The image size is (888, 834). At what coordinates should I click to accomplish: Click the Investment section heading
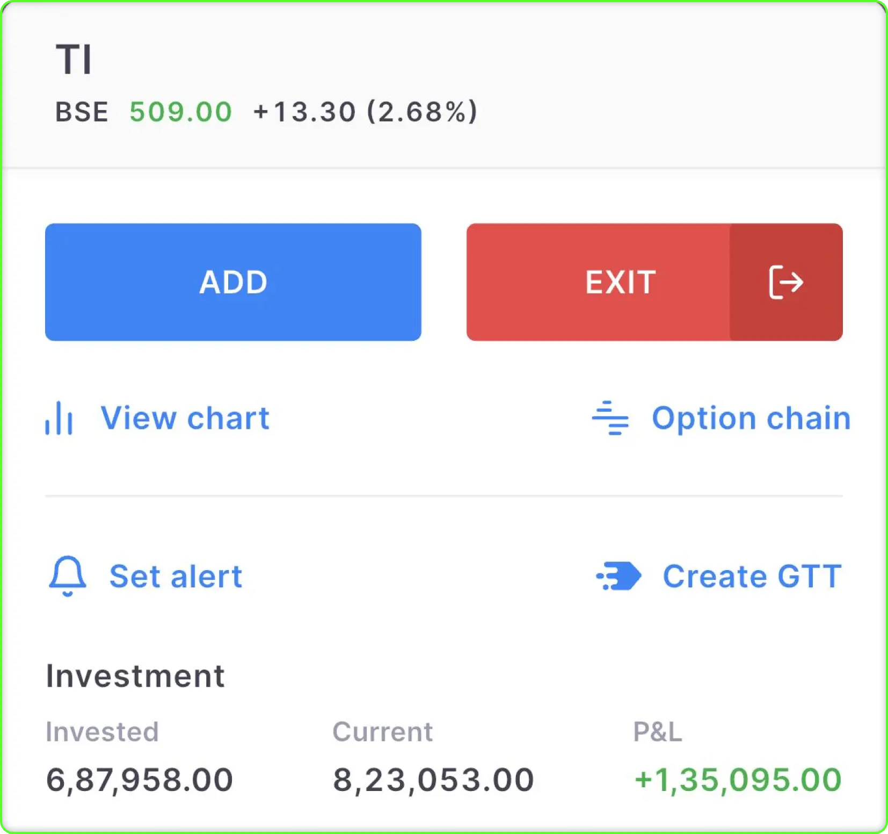[x=135, y=675]
